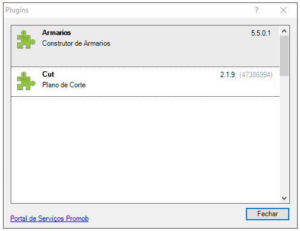Select the Armarios plugin name
300x231 pixels.
(56, 33)
